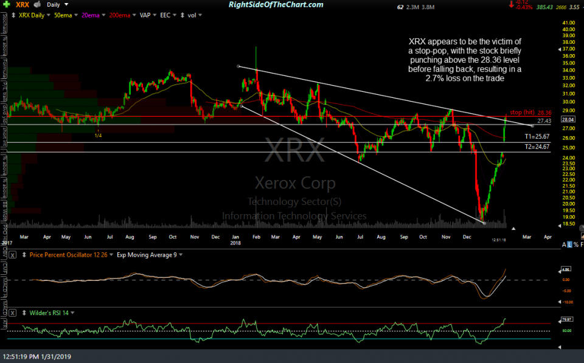
Task: Open the RightSideOfTheChart.com link
Action: [275, 4]
